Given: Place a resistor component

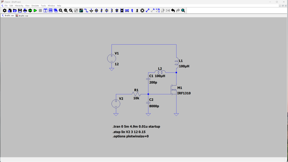Looking at the screenshot, I should (102, 11).
